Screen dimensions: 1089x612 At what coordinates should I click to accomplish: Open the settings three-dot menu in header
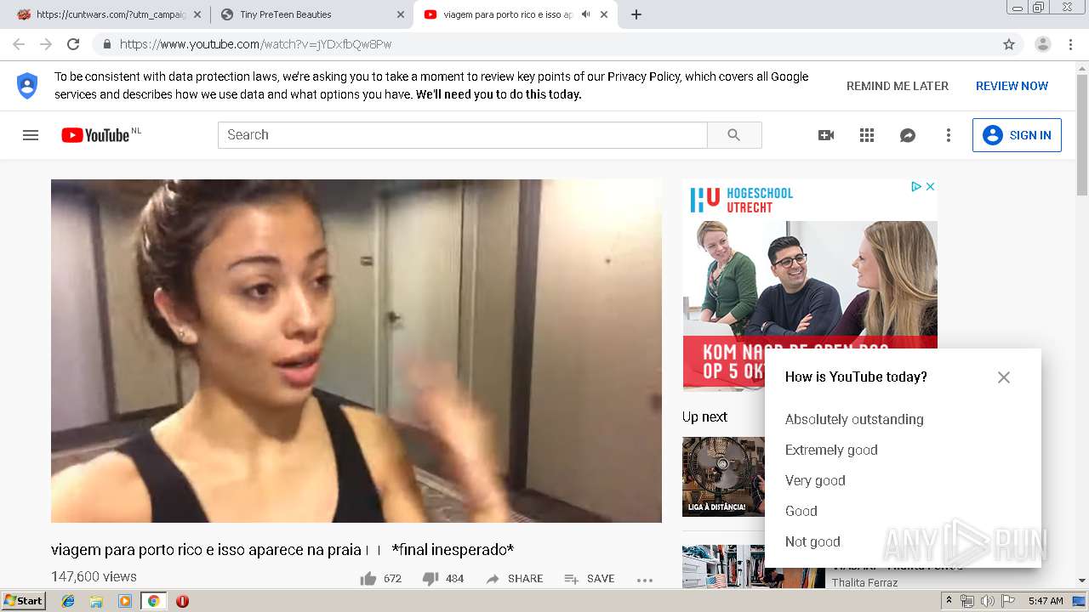click(x=949, y=135)
